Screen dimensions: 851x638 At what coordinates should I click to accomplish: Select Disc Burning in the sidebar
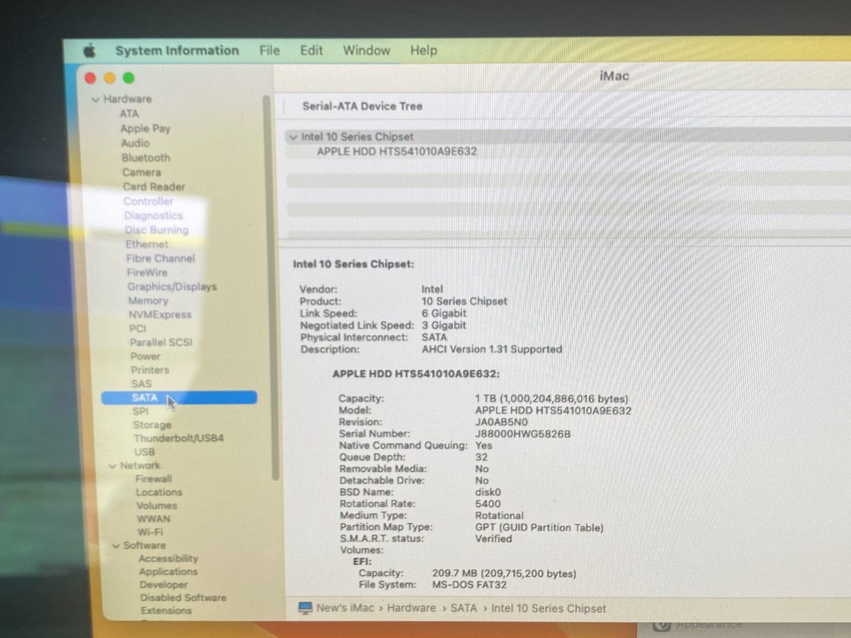point(157,230)
